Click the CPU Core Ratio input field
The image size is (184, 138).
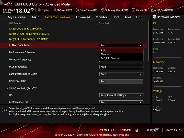[x=121, y=81]
